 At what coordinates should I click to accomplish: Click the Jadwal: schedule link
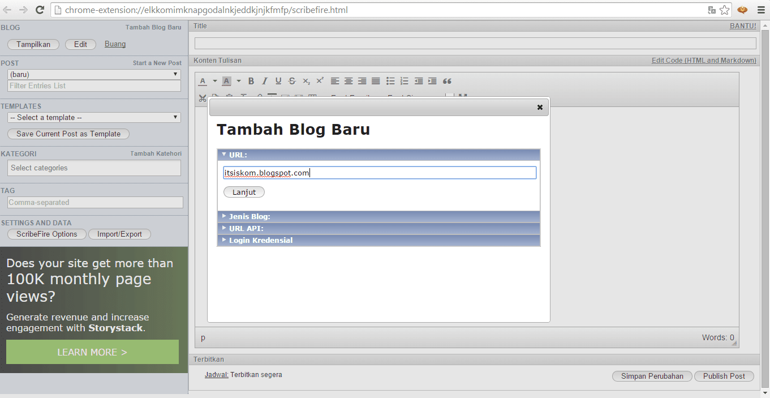pyautogui.click(x=217, y=375)
